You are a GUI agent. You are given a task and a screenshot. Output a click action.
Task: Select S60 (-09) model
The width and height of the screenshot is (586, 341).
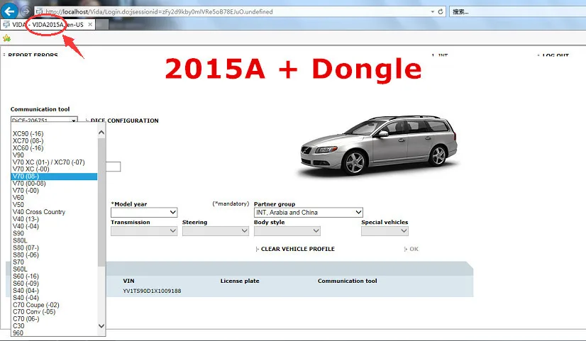pos(54,283)
